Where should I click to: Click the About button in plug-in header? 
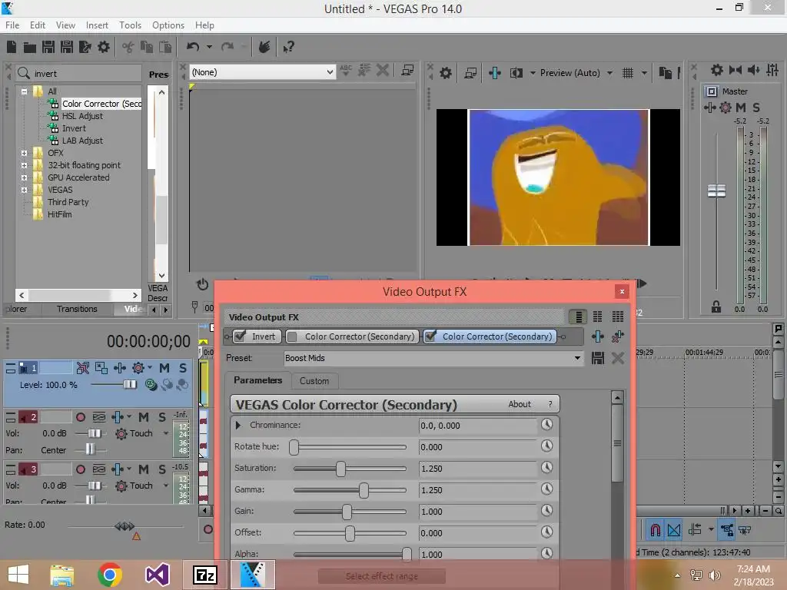(x=520, y=404)
